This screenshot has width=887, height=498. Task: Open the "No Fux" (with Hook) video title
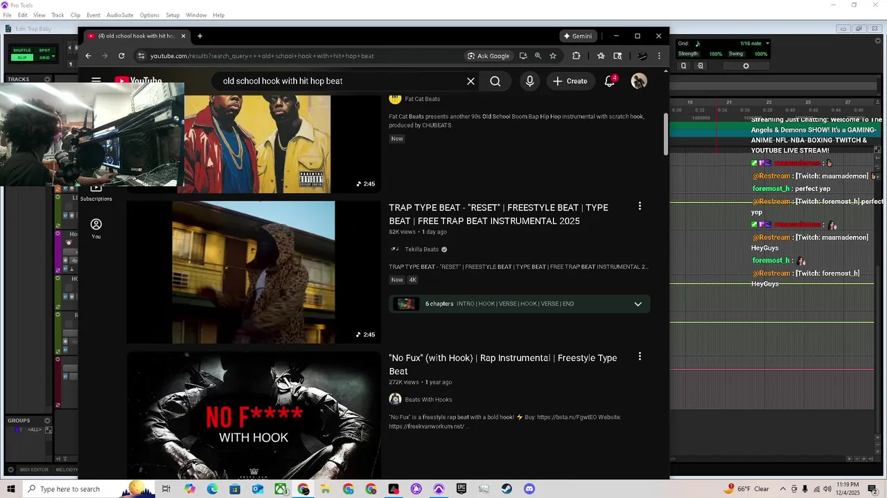click(x=502, y=365)
